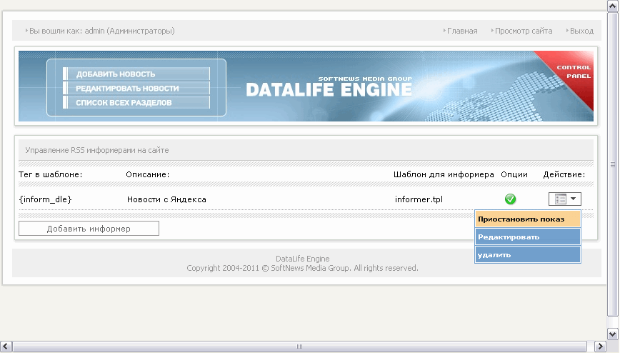The height and width of the screenshot is (353, 620).
Task: Click 'Добавить новость' in the banner
Action: point(116,74)
